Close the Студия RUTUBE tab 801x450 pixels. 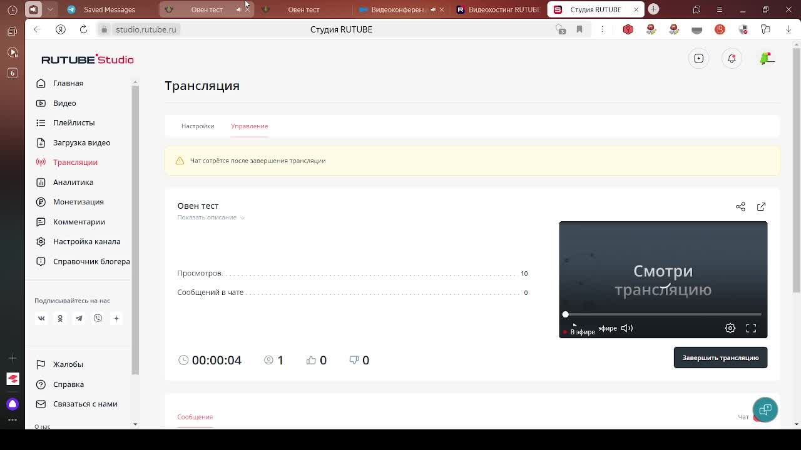[x=636, y=9]
